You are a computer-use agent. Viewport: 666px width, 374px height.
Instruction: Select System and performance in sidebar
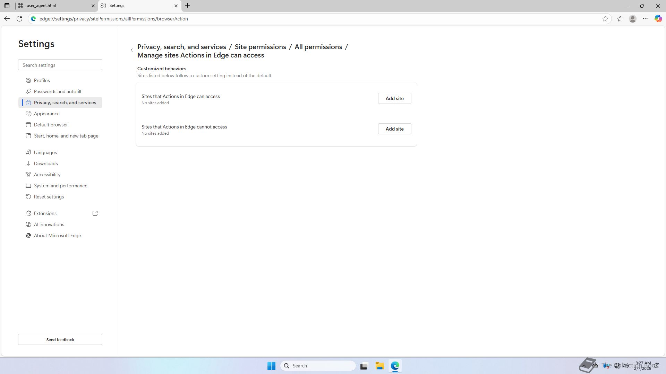point(60,186)
